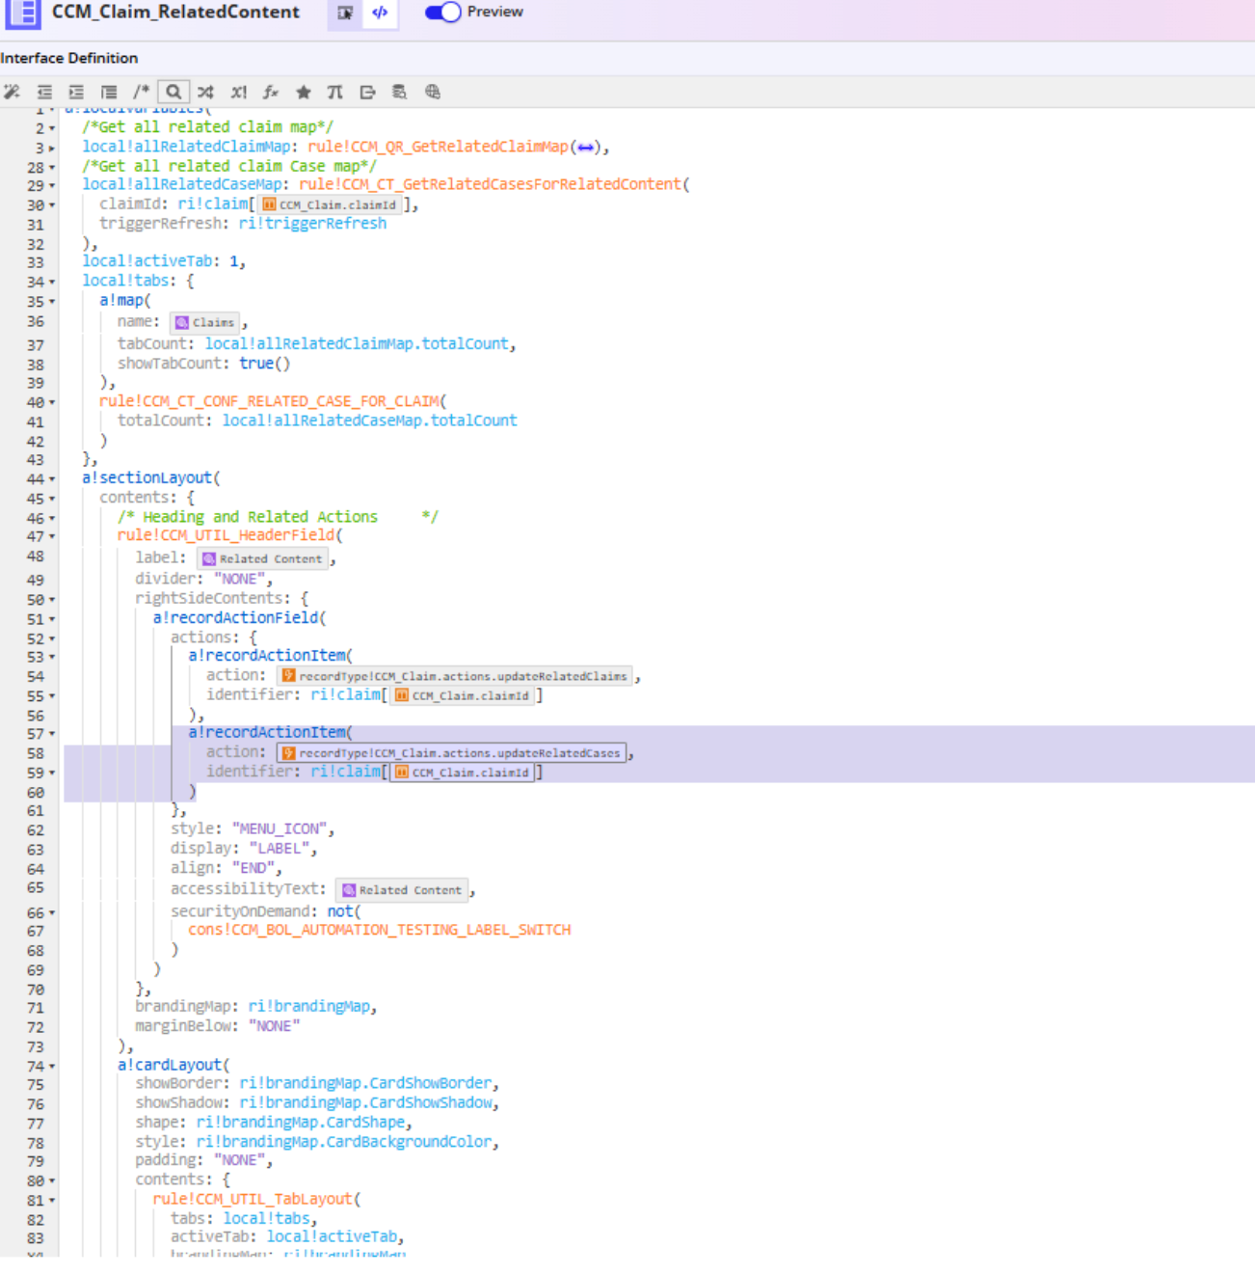The image size is (1255, 1275).
Task: Collapse the fold arrow at line 34
Action: click(x=52, y=283)
